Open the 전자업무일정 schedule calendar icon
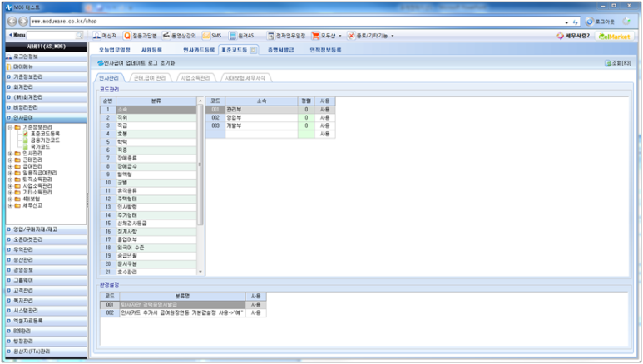Screen dimensions: 643x364 tap(270, 36)
